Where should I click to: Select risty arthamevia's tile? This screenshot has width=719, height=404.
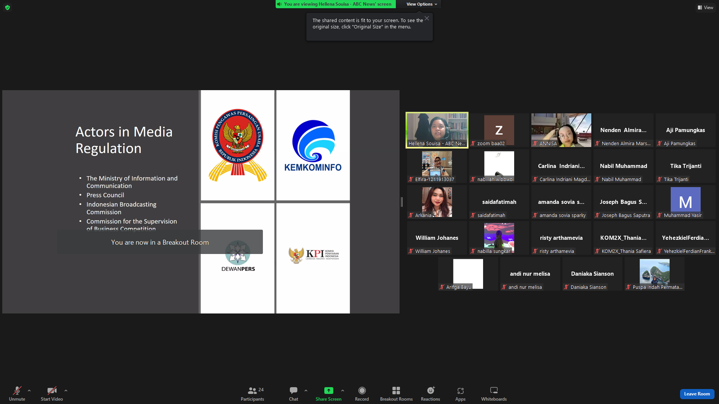(561, 238)
